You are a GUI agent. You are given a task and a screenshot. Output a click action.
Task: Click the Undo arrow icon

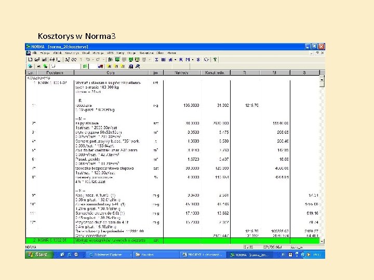click(x=88, y=60)
